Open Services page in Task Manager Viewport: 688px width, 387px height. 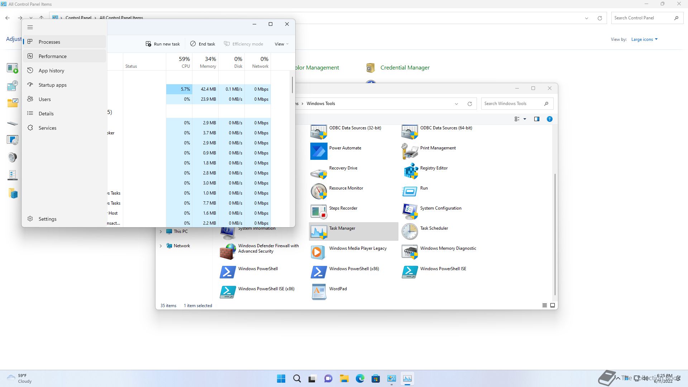point(65,128)
